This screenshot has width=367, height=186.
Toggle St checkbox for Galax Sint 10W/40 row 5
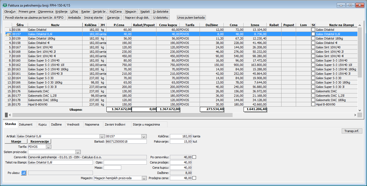(313, 47)
